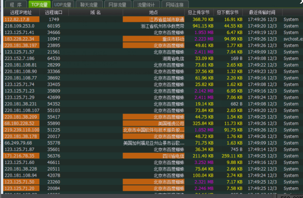The image size is (303, 198).
Task: Click IP address 123.125.71.87
Action: point(19,150)
